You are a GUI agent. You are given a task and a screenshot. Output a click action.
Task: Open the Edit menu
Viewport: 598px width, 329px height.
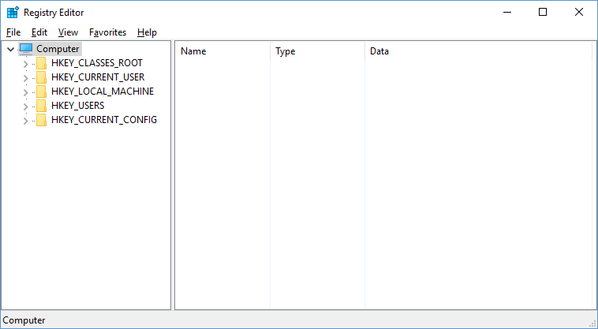[39, 32]
